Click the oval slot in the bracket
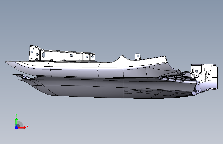The width and height of the screenshot is (223, 144). click(x=44, y=55)
